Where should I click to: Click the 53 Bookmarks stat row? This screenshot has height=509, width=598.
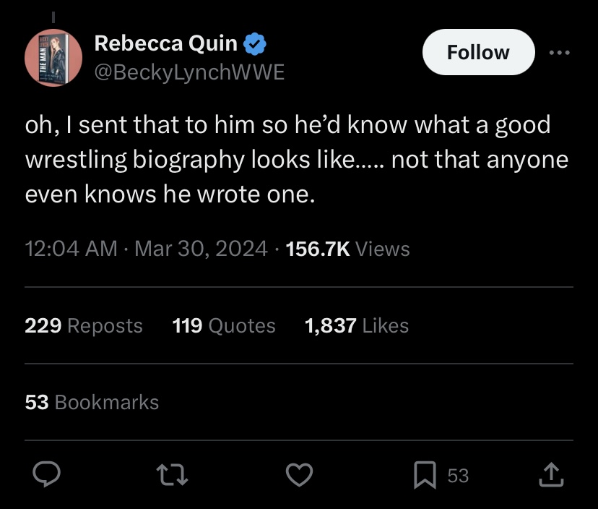click(x=92, y=402)
